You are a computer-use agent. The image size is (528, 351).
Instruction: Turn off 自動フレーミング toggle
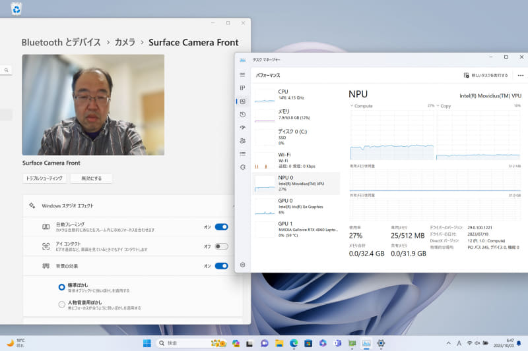(x=221, y=227)
